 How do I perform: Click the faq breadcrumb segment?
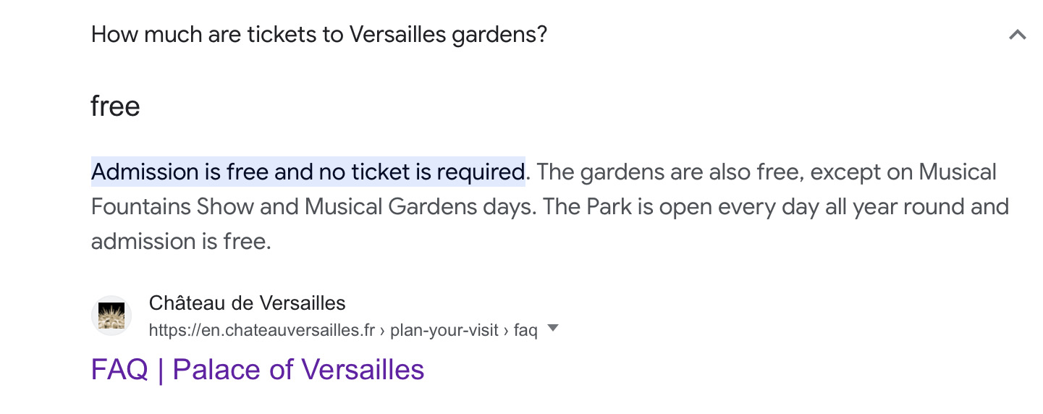tap(525, 330)
